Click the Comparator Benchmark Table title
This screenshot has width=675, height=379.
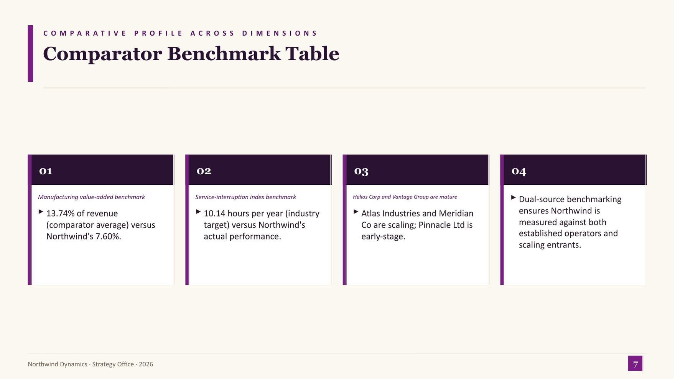(x=191, y=54)
